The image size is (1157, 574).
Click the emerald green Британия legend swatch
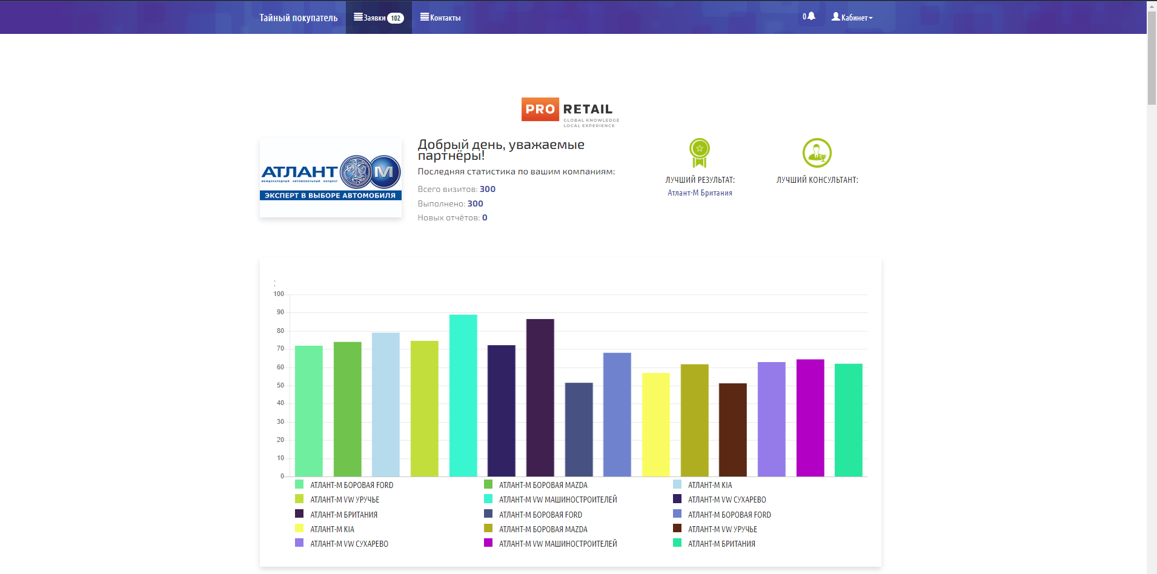677,543
